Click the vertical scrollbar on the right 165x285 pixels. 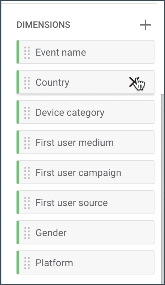163,189
